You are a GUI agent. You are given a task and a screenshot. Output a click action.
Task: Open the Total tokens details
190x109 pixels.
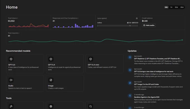[13, 18]
